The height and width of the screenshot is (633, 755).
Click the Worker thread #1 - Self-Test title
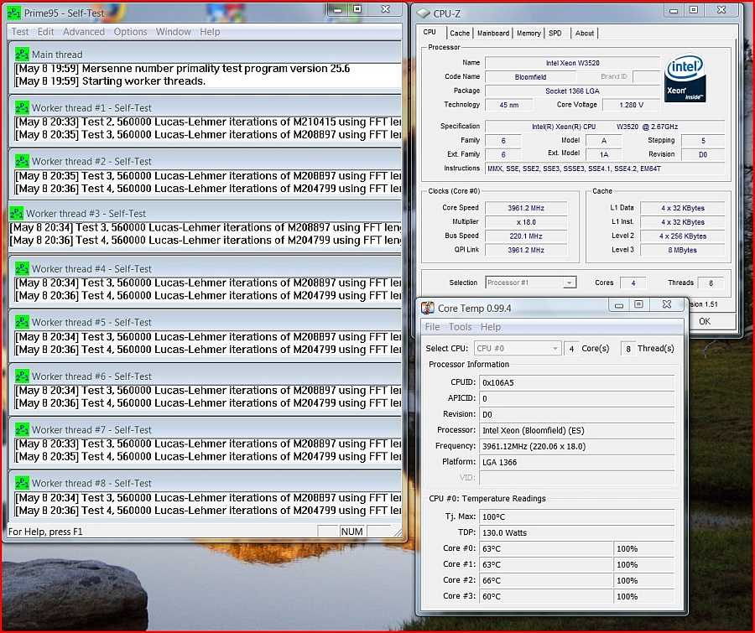click(91, 108)
